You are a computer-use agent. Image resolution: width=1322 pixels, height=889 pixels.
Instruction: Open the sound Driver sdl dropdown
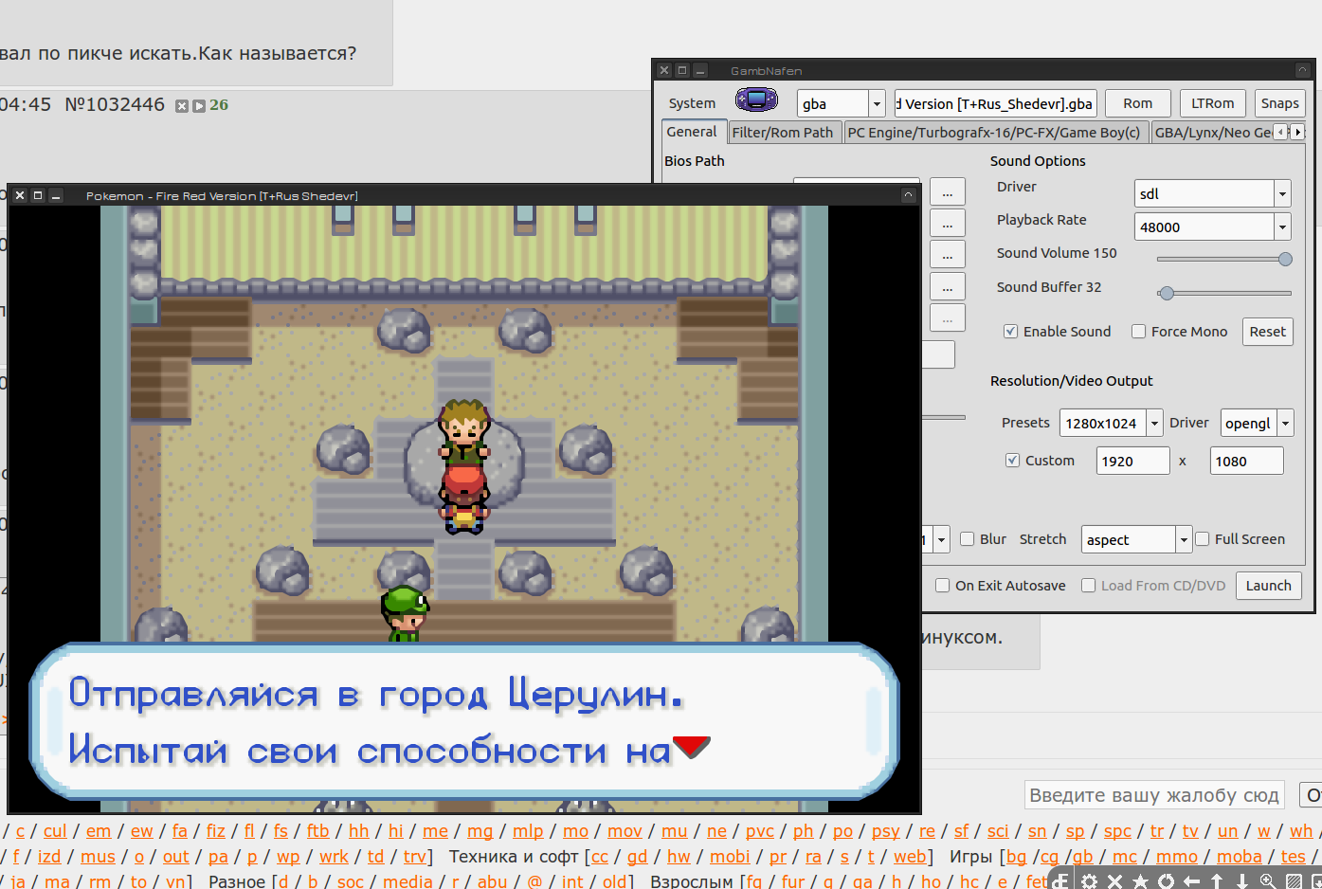tap(1281, 193)
